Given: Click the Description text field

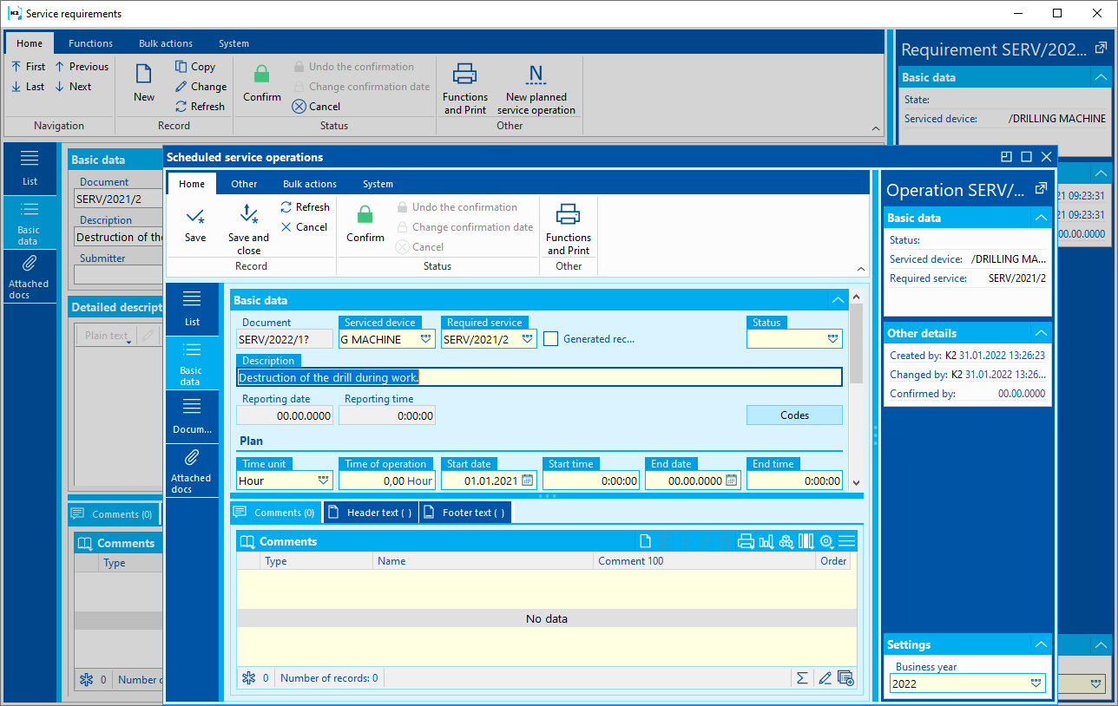Looking at the screenshot, I should tap(538, 377).
